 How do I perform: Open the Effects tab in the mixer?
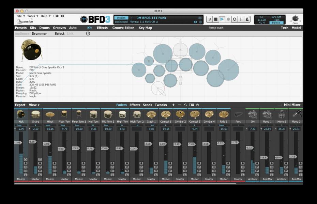[135, 105]
